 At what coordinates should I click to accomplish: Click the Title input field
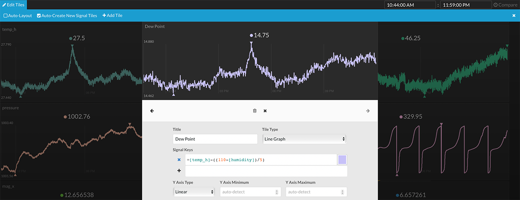(215, 139)
